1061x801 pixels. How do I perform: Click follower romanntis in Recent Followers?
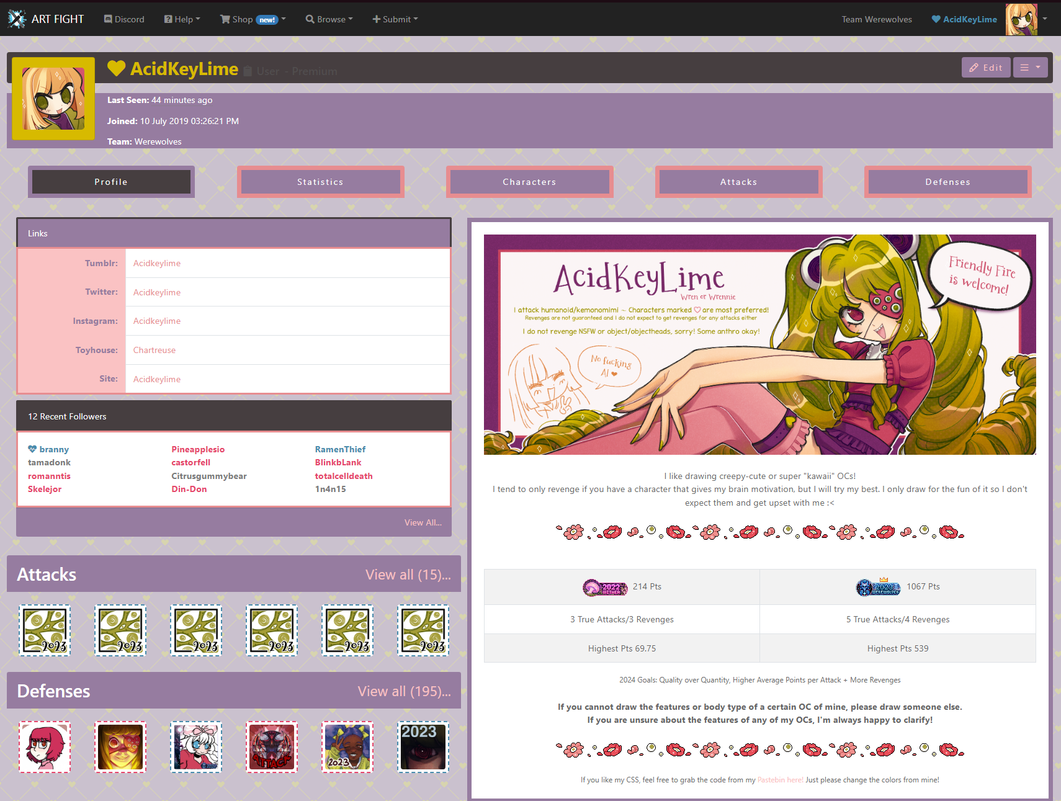tap(49, 476)
